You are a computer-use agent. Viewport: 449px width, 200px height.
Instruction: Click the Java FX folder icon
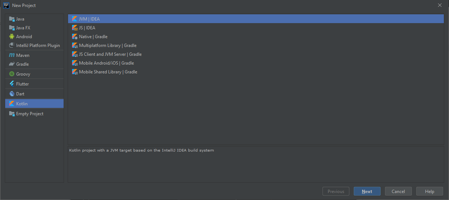tap(12, 28)
